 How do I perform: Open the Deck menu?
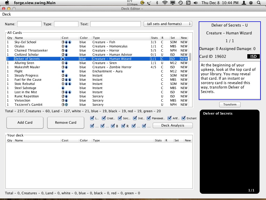tap(6, 14)
